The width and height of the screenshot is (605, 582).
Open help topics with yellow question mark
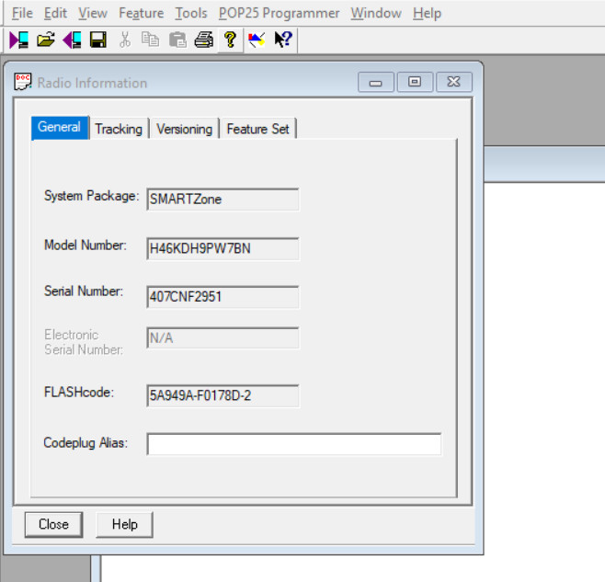(231, 40)
